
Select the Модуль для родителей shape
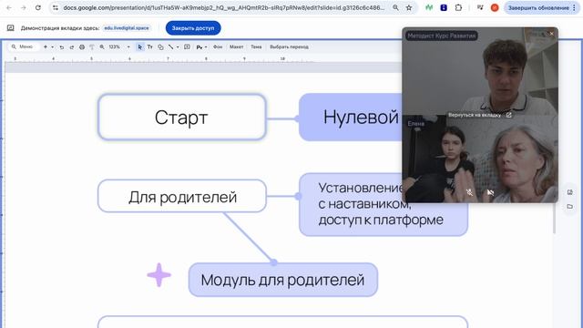(x=283, y=280)
